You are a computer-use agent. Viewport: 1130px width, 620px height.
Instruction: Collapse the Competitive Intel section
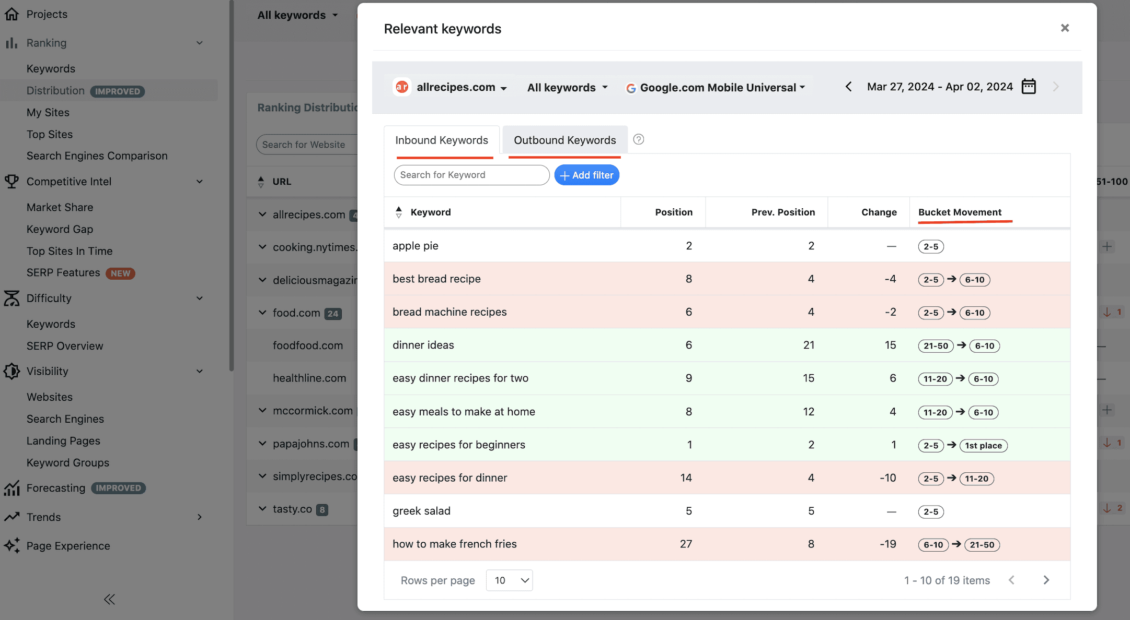pos(199,182)
